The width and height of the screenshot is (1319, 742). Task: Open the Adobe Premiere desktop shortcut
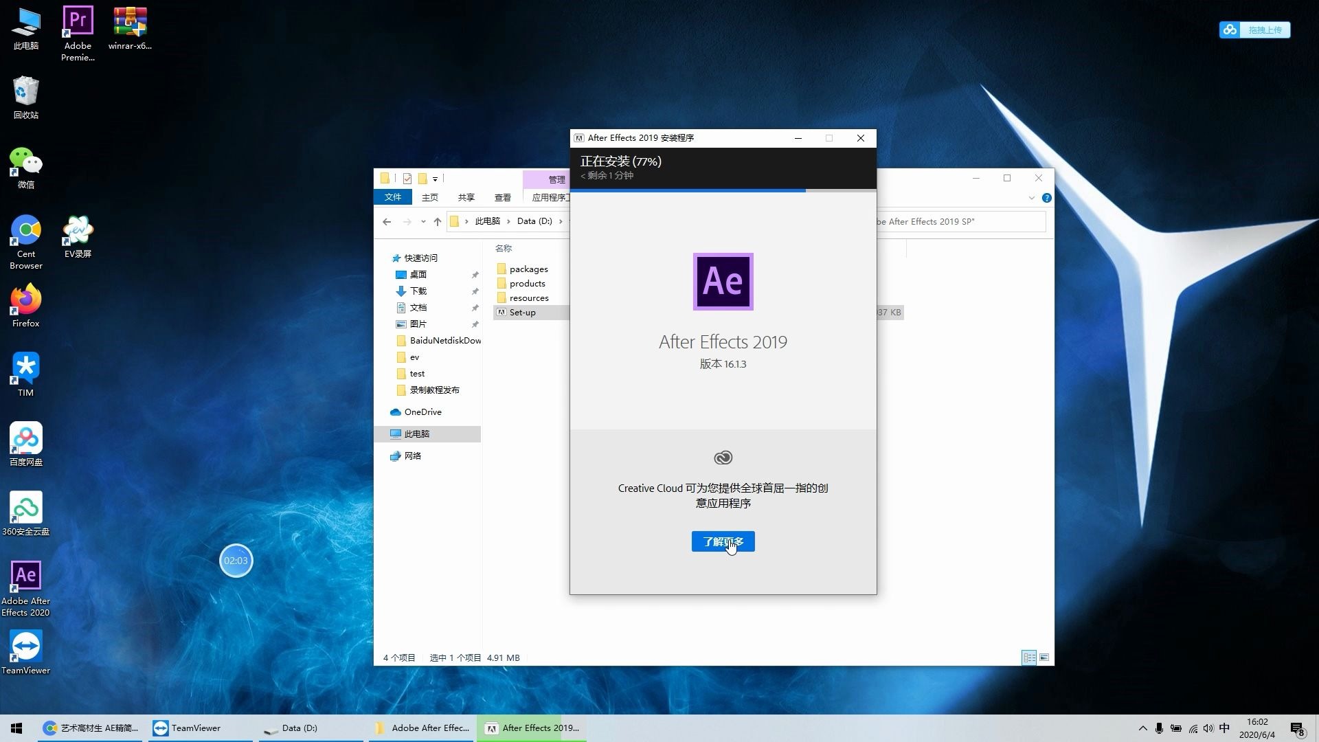pyautogui.click(x=77, y=21)
